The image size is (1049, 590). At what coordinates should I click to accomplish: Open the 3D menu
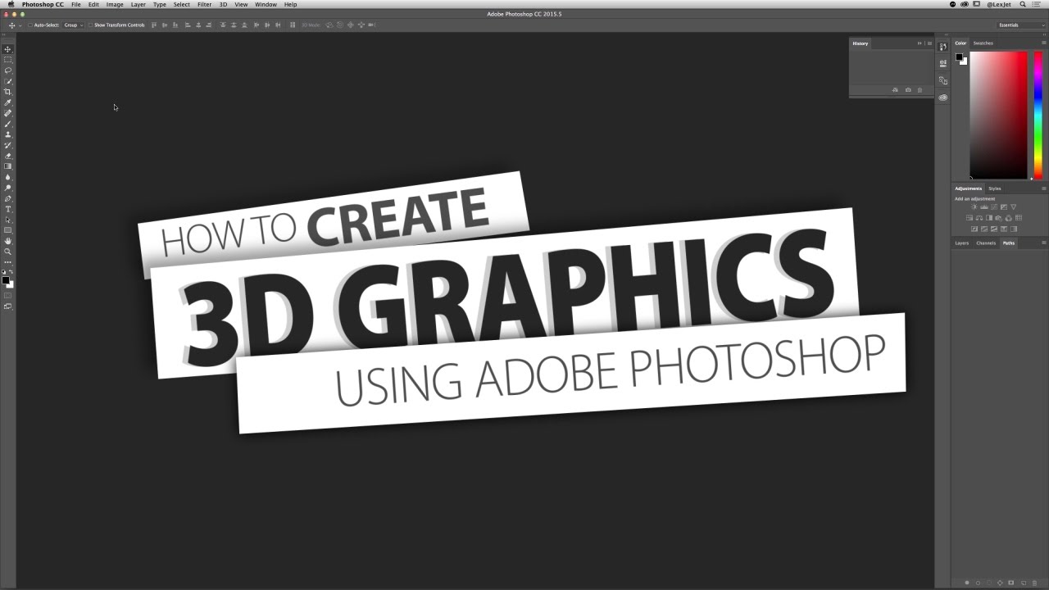[x=223, y=4]
